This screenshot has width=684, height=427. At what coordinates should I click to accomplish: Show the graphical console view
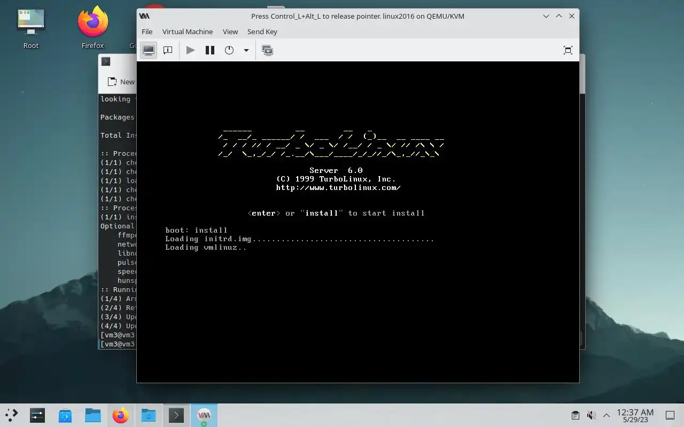tap(149, 50)
